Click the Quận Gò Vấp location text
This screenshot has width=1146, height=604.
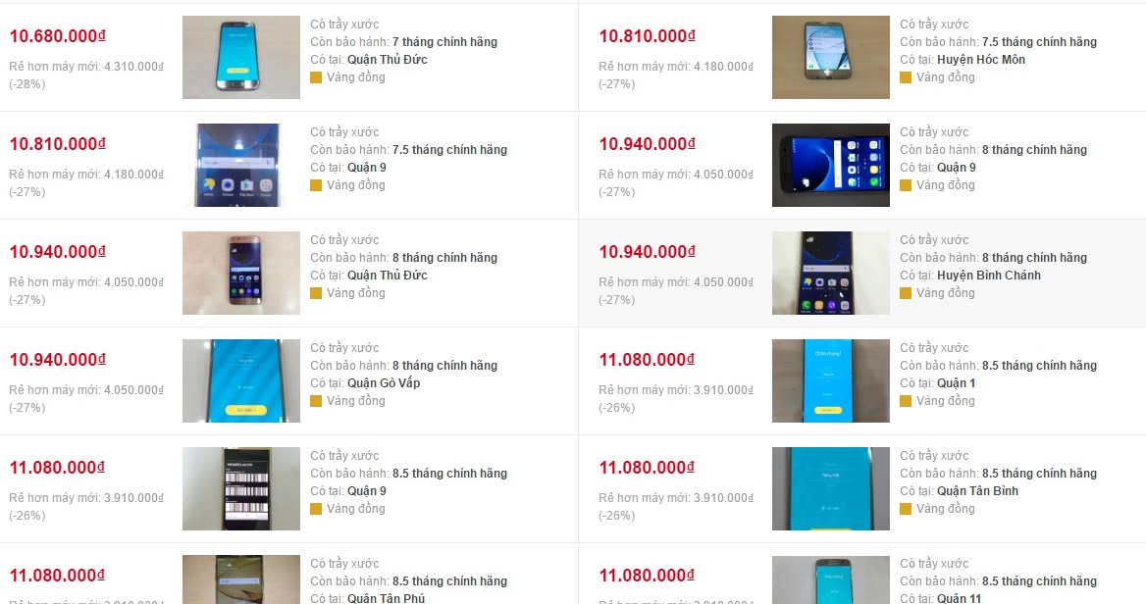tap(384, 382)
